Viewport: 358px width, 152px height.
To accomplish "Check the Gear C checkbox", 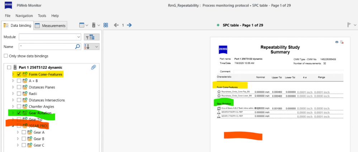I will pos(24,145).
